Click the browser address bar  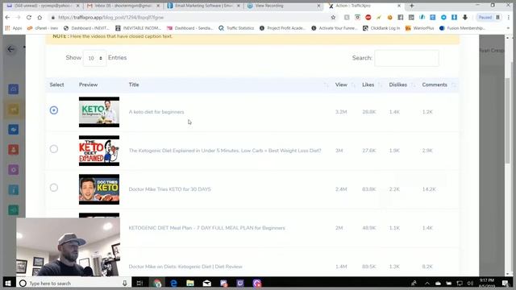point(191,18)
